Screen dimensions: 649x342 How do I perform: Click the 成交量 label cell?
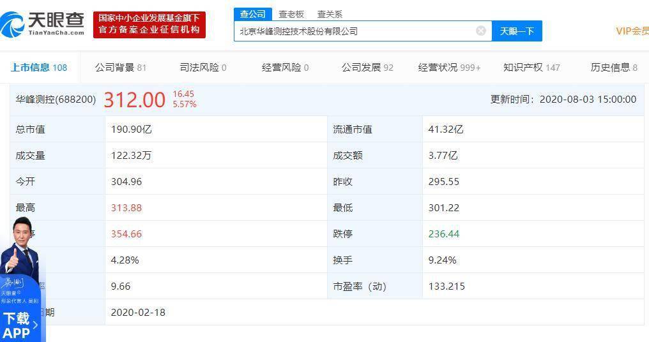[x=57, y=156]
